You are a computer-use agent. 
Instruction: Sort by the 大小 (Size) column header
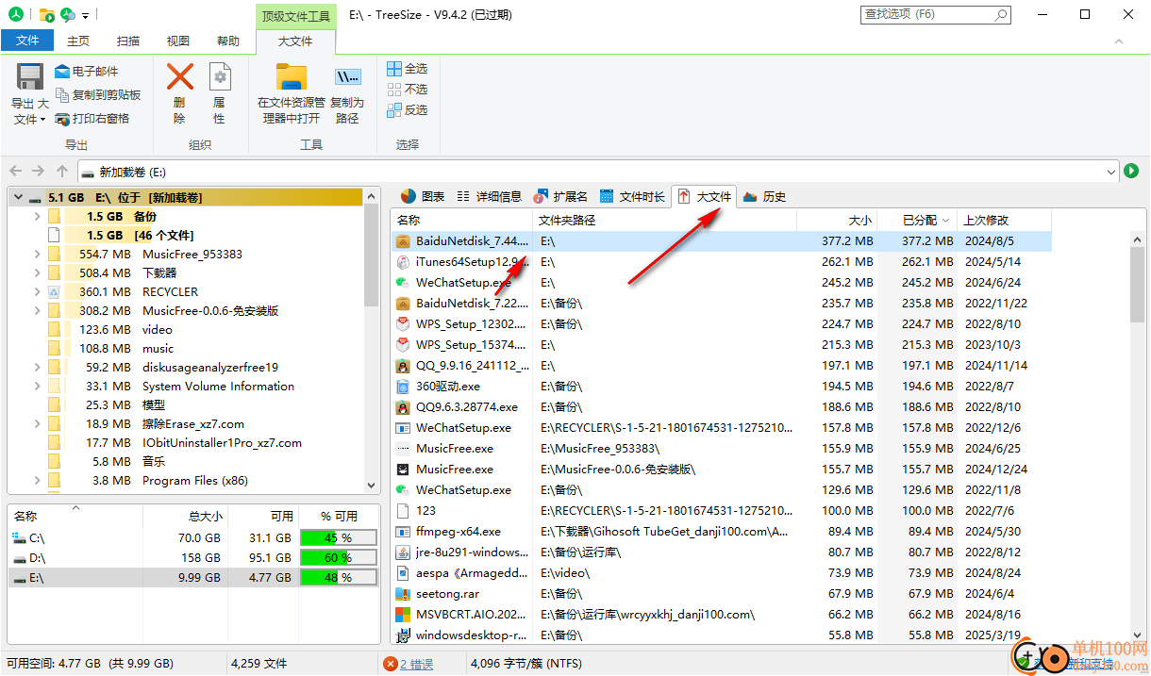pos(837,220)
